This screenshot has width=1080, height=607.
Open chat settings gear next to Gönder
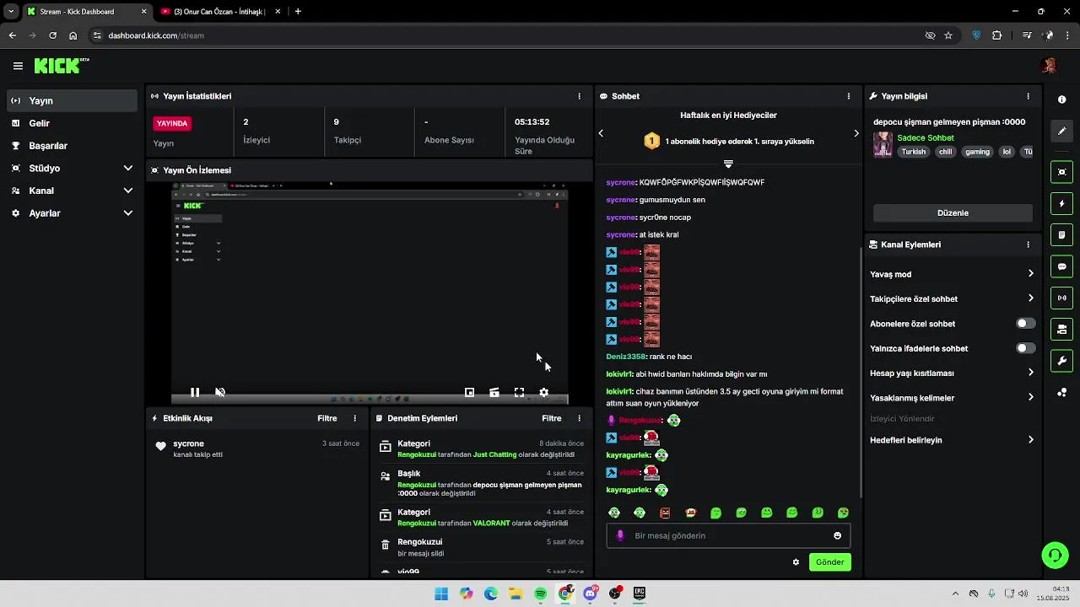pos(796,562)
